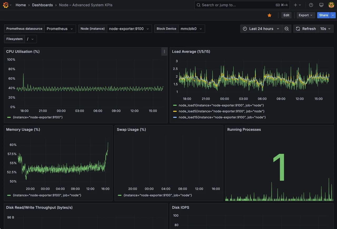This screenshot has height=229, width=337.
Task: Zoom out the time range
Action: (x=286, y=29)
